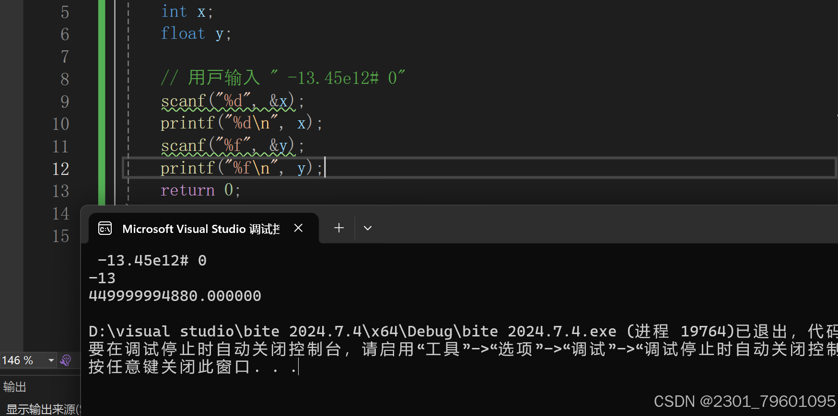Image resolution: width=838 pixels, height=416 pixels.
Task: Click console output line '-13'
Action: click(102, 278)
